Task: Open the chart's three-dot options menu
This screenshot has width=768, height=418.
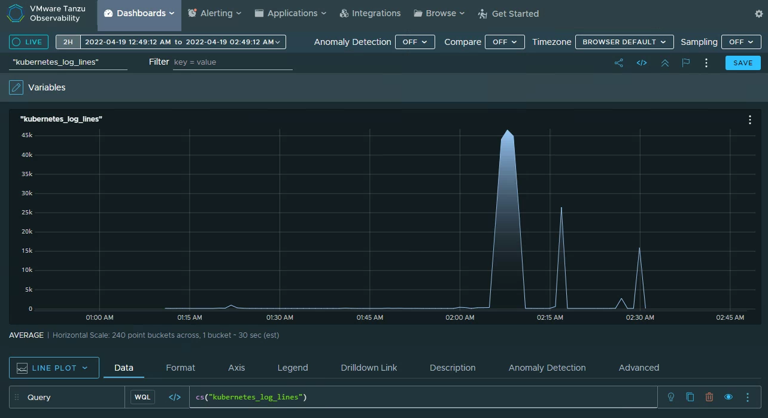Action: pos(750,120)
